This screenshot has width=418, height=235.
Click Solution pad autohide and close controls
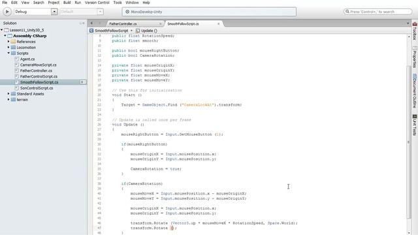tap(82, 23)
